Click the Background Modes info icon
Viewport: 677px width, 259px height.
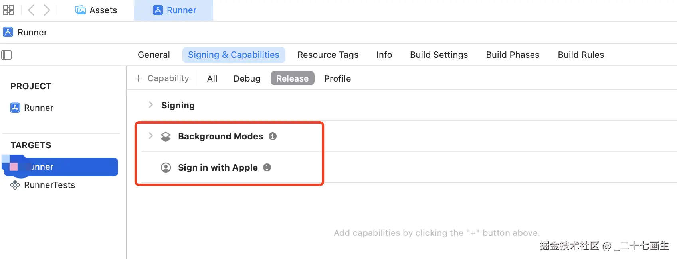tap(273, 136)
